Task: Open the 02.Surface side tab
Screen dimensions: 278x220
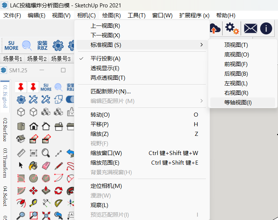Action: 5,130
